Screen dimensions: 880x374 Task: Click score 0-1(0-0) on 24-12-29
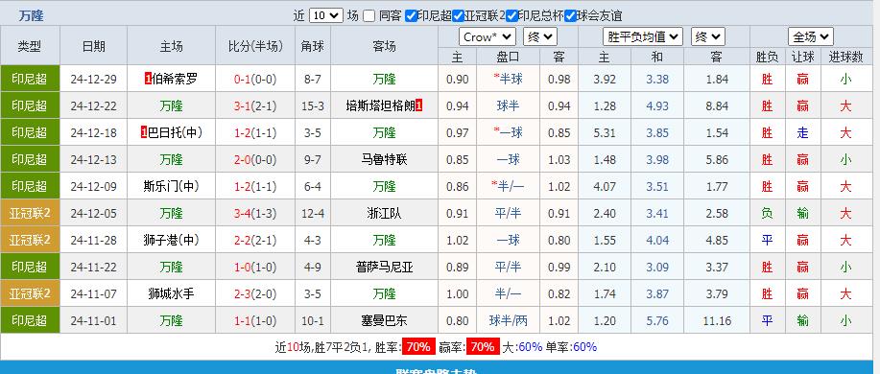(x=255, y=79)
